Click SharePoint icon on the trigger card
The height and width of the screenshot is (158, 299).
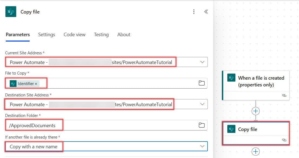pyautogui.click(x=231, y=78)
